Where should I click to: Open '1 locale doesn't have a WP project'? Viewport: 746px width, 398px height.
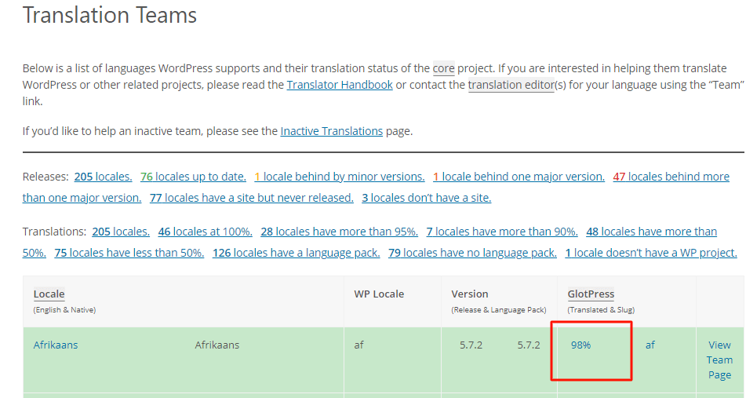(651, 253)
